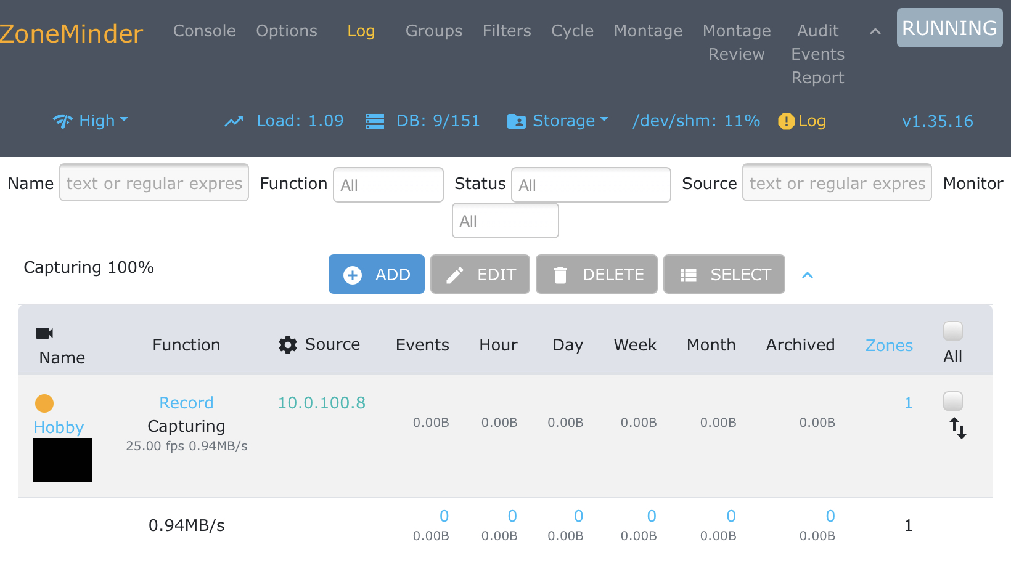Viewport: 1011px width, 587px height.
Task: Click the v1.35.16 version link
Action: [938, 121]
